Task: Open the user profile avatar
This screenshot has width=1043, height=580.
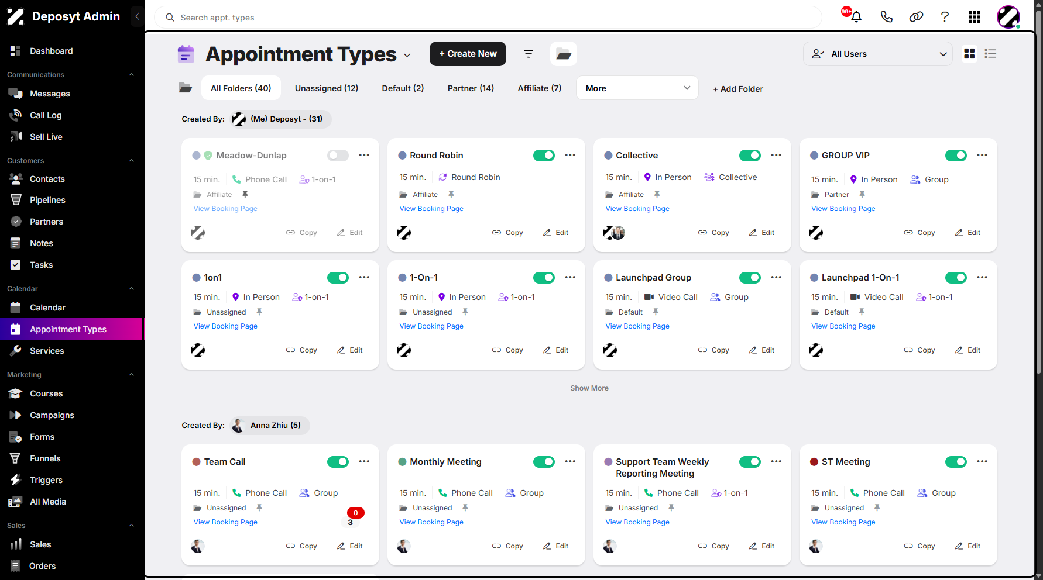Action: pos(1008,17)
